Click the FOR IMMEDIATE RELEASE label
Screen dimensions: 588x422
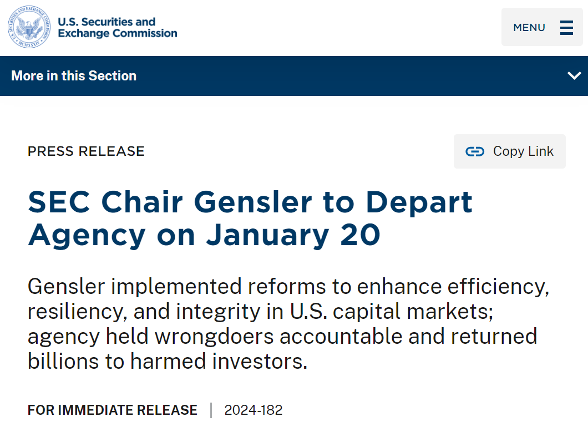[x=113, y=410]
